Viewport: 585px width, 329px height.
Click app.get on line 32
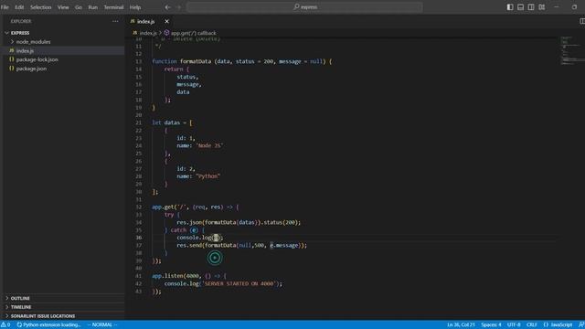(163, 207)
